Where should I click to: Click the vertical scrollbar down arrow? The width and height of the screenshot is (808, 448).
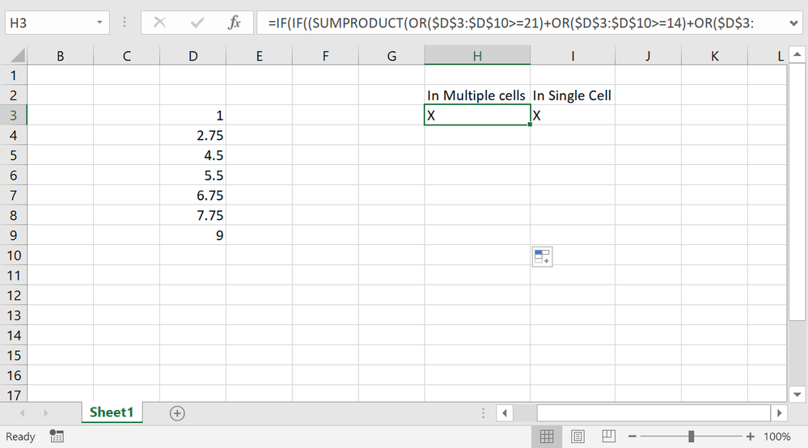pyautogui.click(x=797, y=395)
